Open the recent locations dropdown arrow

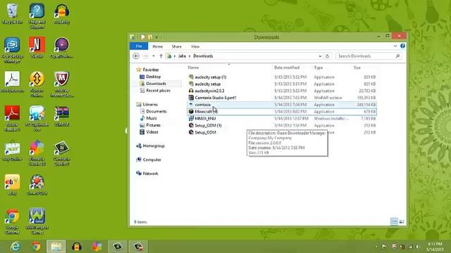tap(154, 56)
